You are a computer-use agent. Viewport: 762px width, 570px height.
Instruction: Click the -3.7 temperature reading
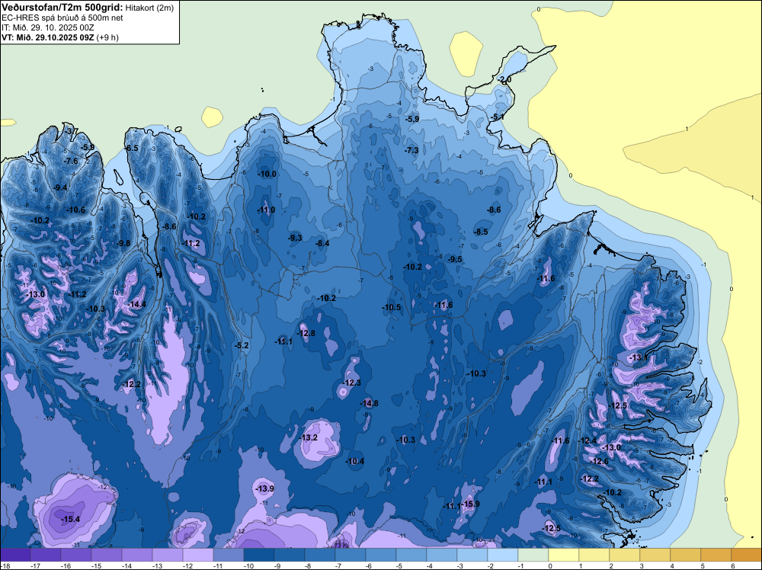click(71, 132)
